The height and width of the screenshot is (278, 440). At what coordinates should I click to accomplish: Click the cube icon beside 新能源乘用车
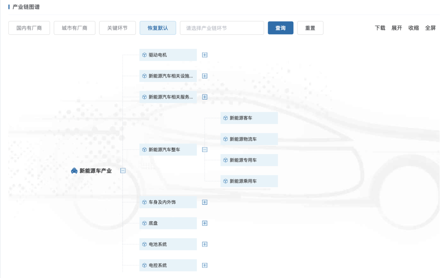(x=225, y=181)
